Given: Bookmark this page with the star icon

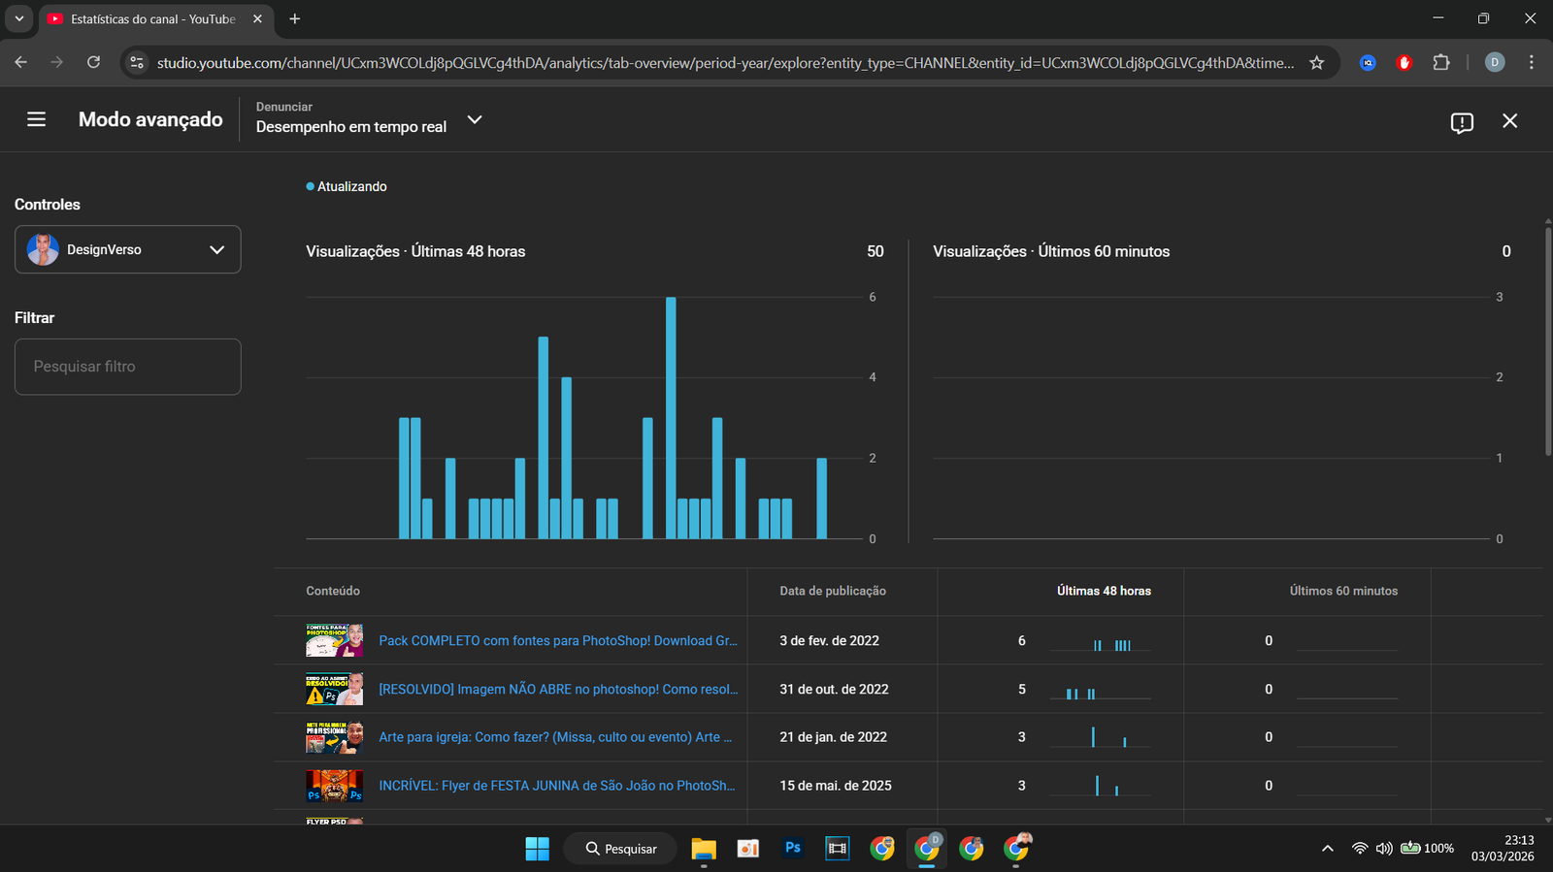Looking at the screenshot, I should coord(1316,63).
